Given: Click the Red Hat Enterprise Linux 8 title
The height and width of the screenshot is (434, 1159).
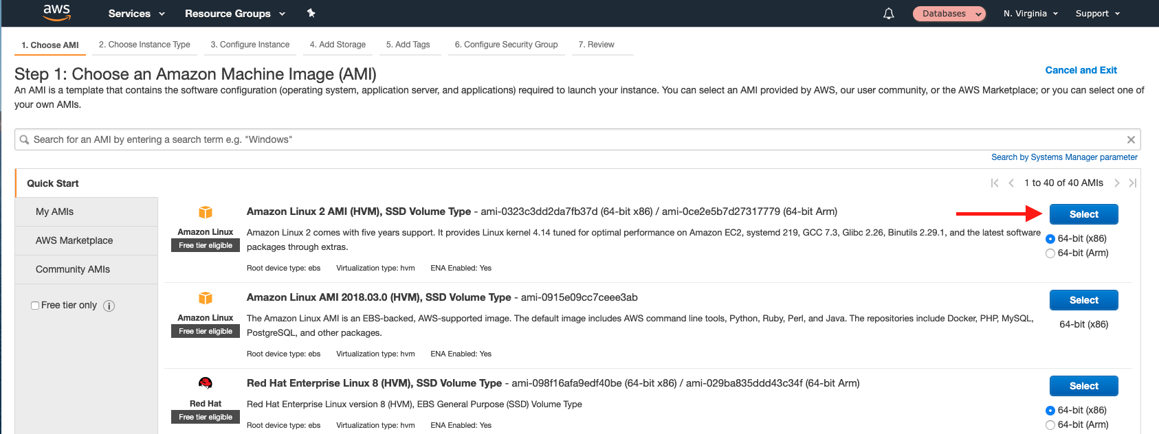Looking at the screenshot, I should [374, 383].
